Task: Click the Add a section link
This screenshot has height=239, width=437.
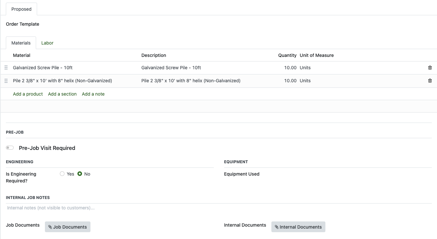Action: pos(62,94)
